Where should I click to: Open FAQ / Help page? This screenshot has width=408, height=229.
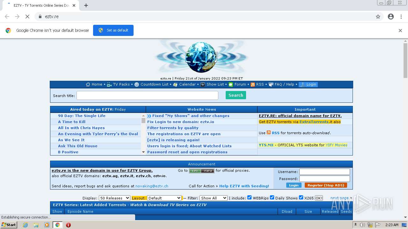(x=284, y=85)
